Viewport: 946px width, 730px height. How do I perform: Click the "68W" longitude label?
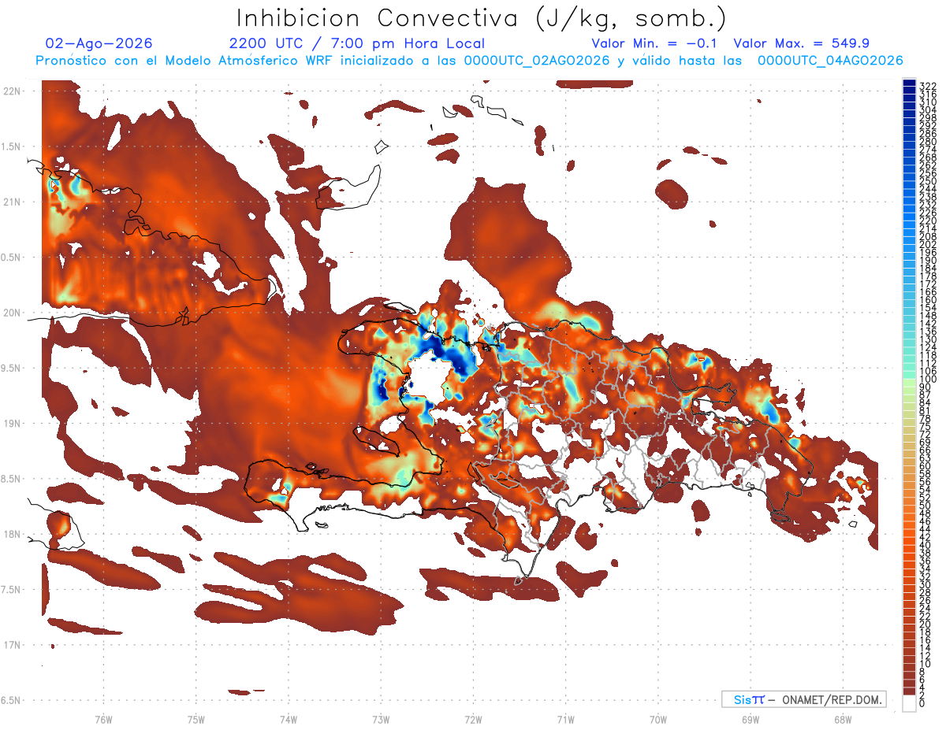[x=843, y=719]
